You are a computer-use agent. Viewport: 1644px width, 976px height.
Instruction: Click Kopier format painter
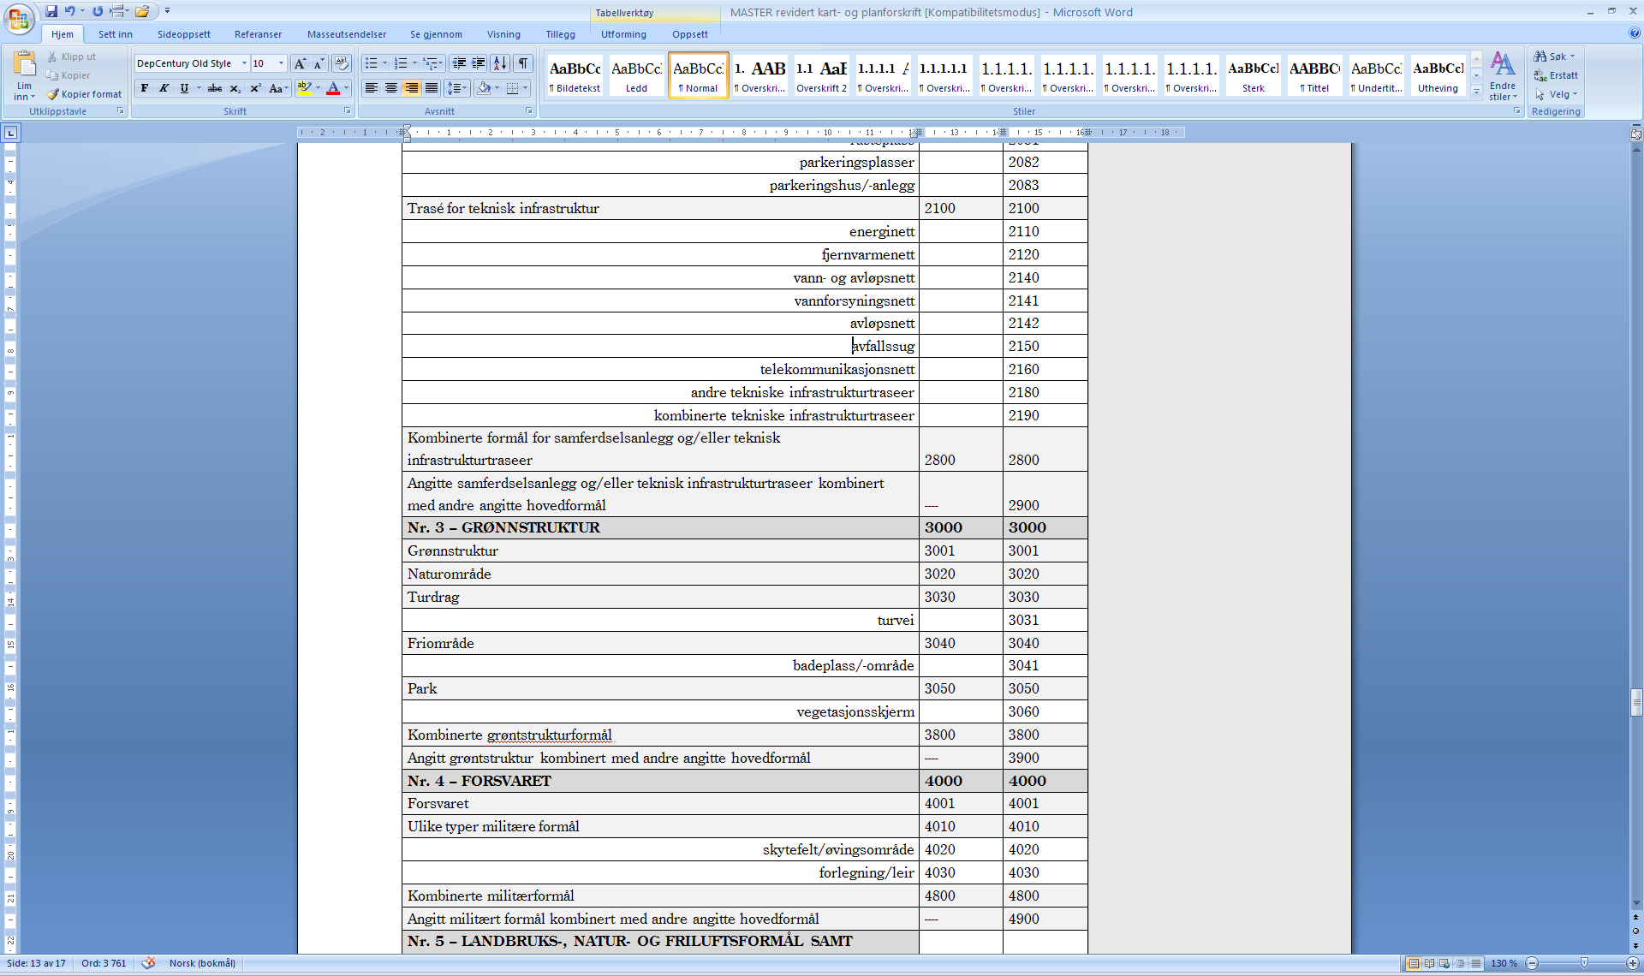coord(84,94)
